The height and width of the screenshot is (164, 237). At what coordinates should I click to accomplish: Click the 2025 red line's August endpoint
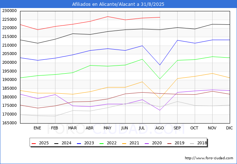[x=160, y=17]
